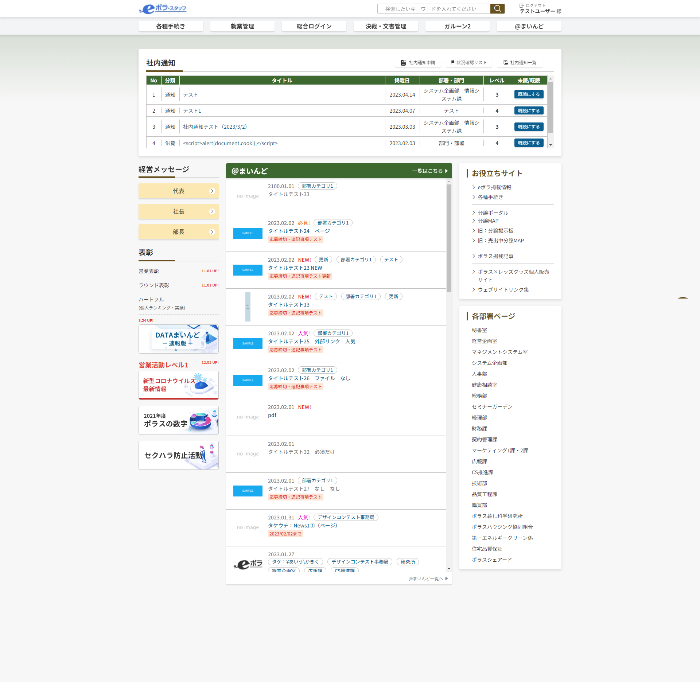This screenshot has width=700, height=682.
Task: Open 秘書室 department page
Action: pyautogui.click(x=479, y=330)
